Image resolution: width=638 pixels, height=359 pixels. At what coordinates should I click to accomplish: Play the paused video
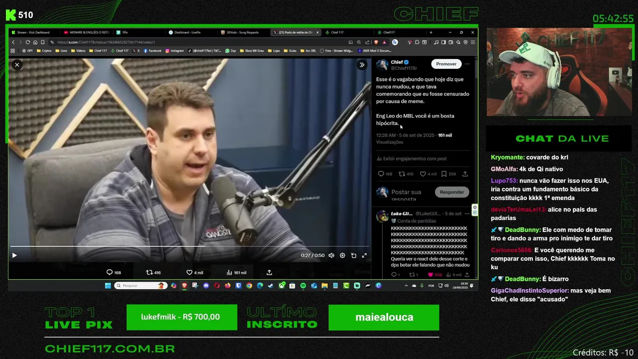tap(14, 255)
